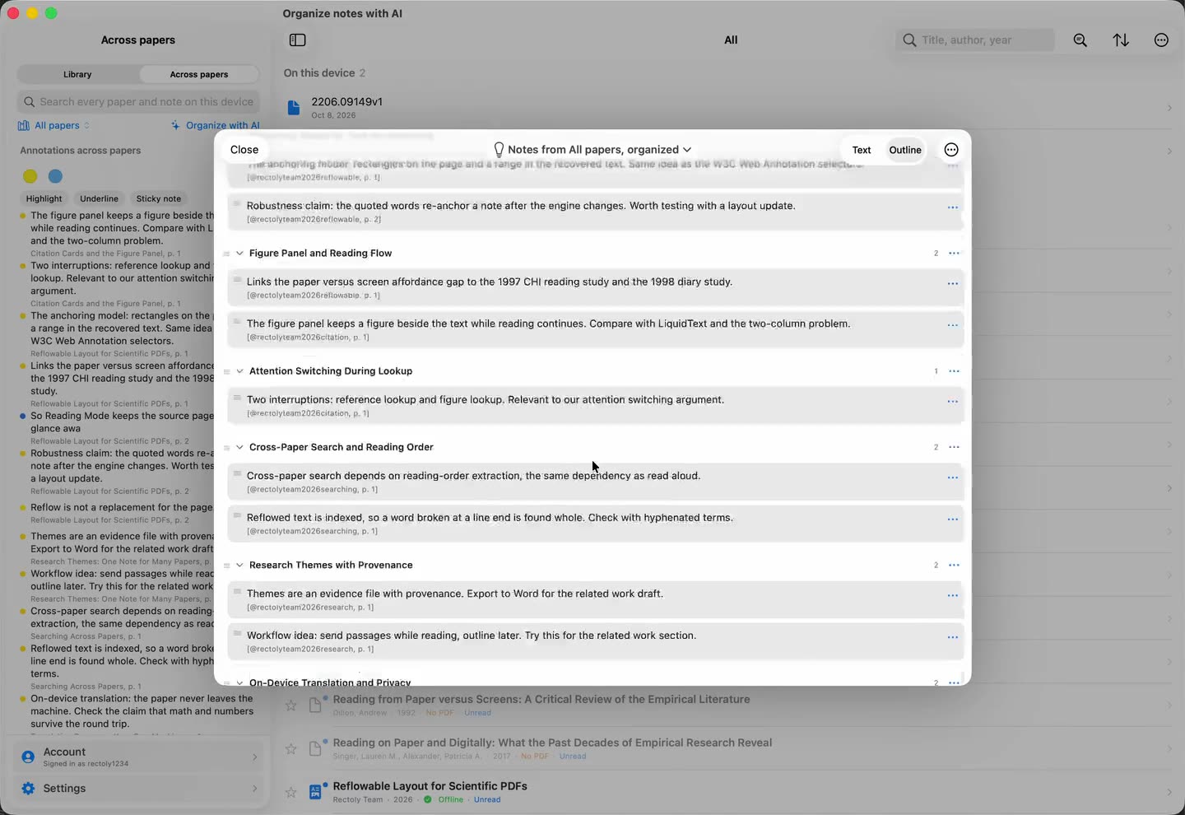The height and width of the screenshot is (815, 1185).
Task: Switch to Outline view in notes dialog
Action: click(905, 150)
